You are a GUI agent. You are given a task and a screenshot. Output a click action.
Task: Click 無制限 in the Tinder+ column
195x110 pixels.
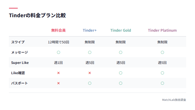point(90,42)
